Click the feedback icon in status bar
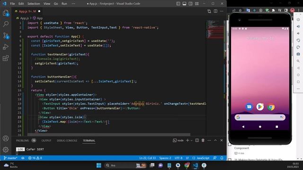The height and width of the screenshot is (170, 303). [214, 158]
